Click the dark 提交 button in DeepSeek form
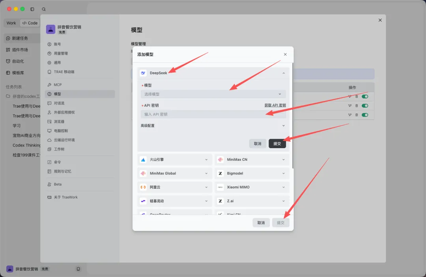The height and width of the screenshot is (277, 426). (277, 144)
